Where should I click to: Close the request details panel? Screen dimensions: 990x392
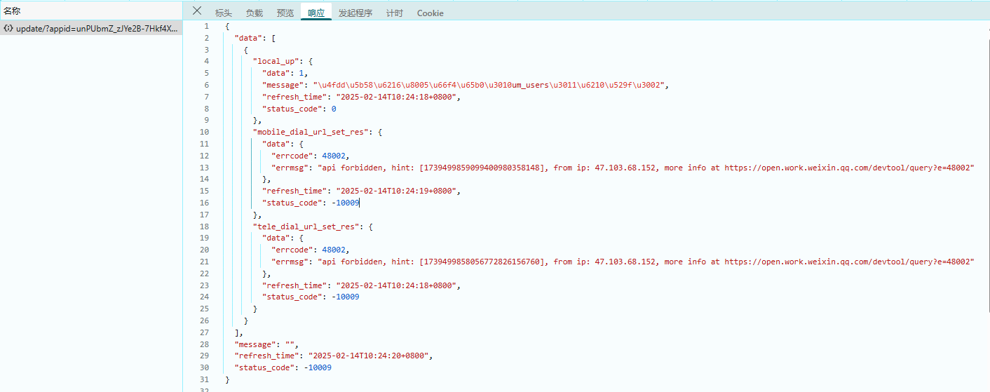coord(197,11)
